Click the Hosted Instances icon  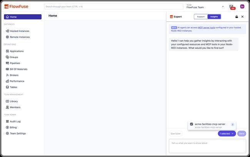[x=7, y=31]
